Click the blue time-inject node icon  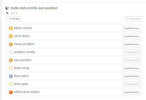click(11, 76)
